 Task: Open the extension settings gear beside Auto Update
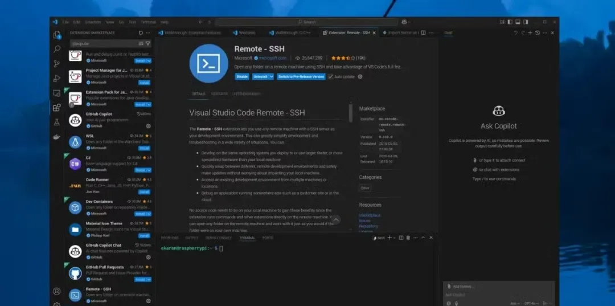click(x=360, y=76)
